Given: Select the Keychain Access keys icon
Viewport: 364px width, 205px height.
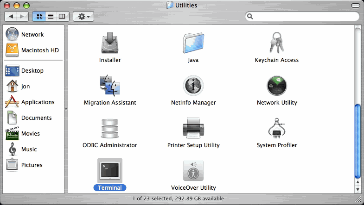Looking at the screenshot, I should (x=276, y=43).
